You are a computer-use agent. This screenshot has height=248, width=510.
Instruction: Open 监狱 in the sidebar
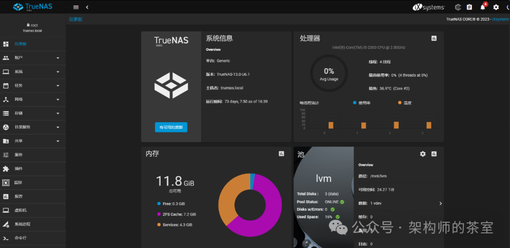coord(33,183)
